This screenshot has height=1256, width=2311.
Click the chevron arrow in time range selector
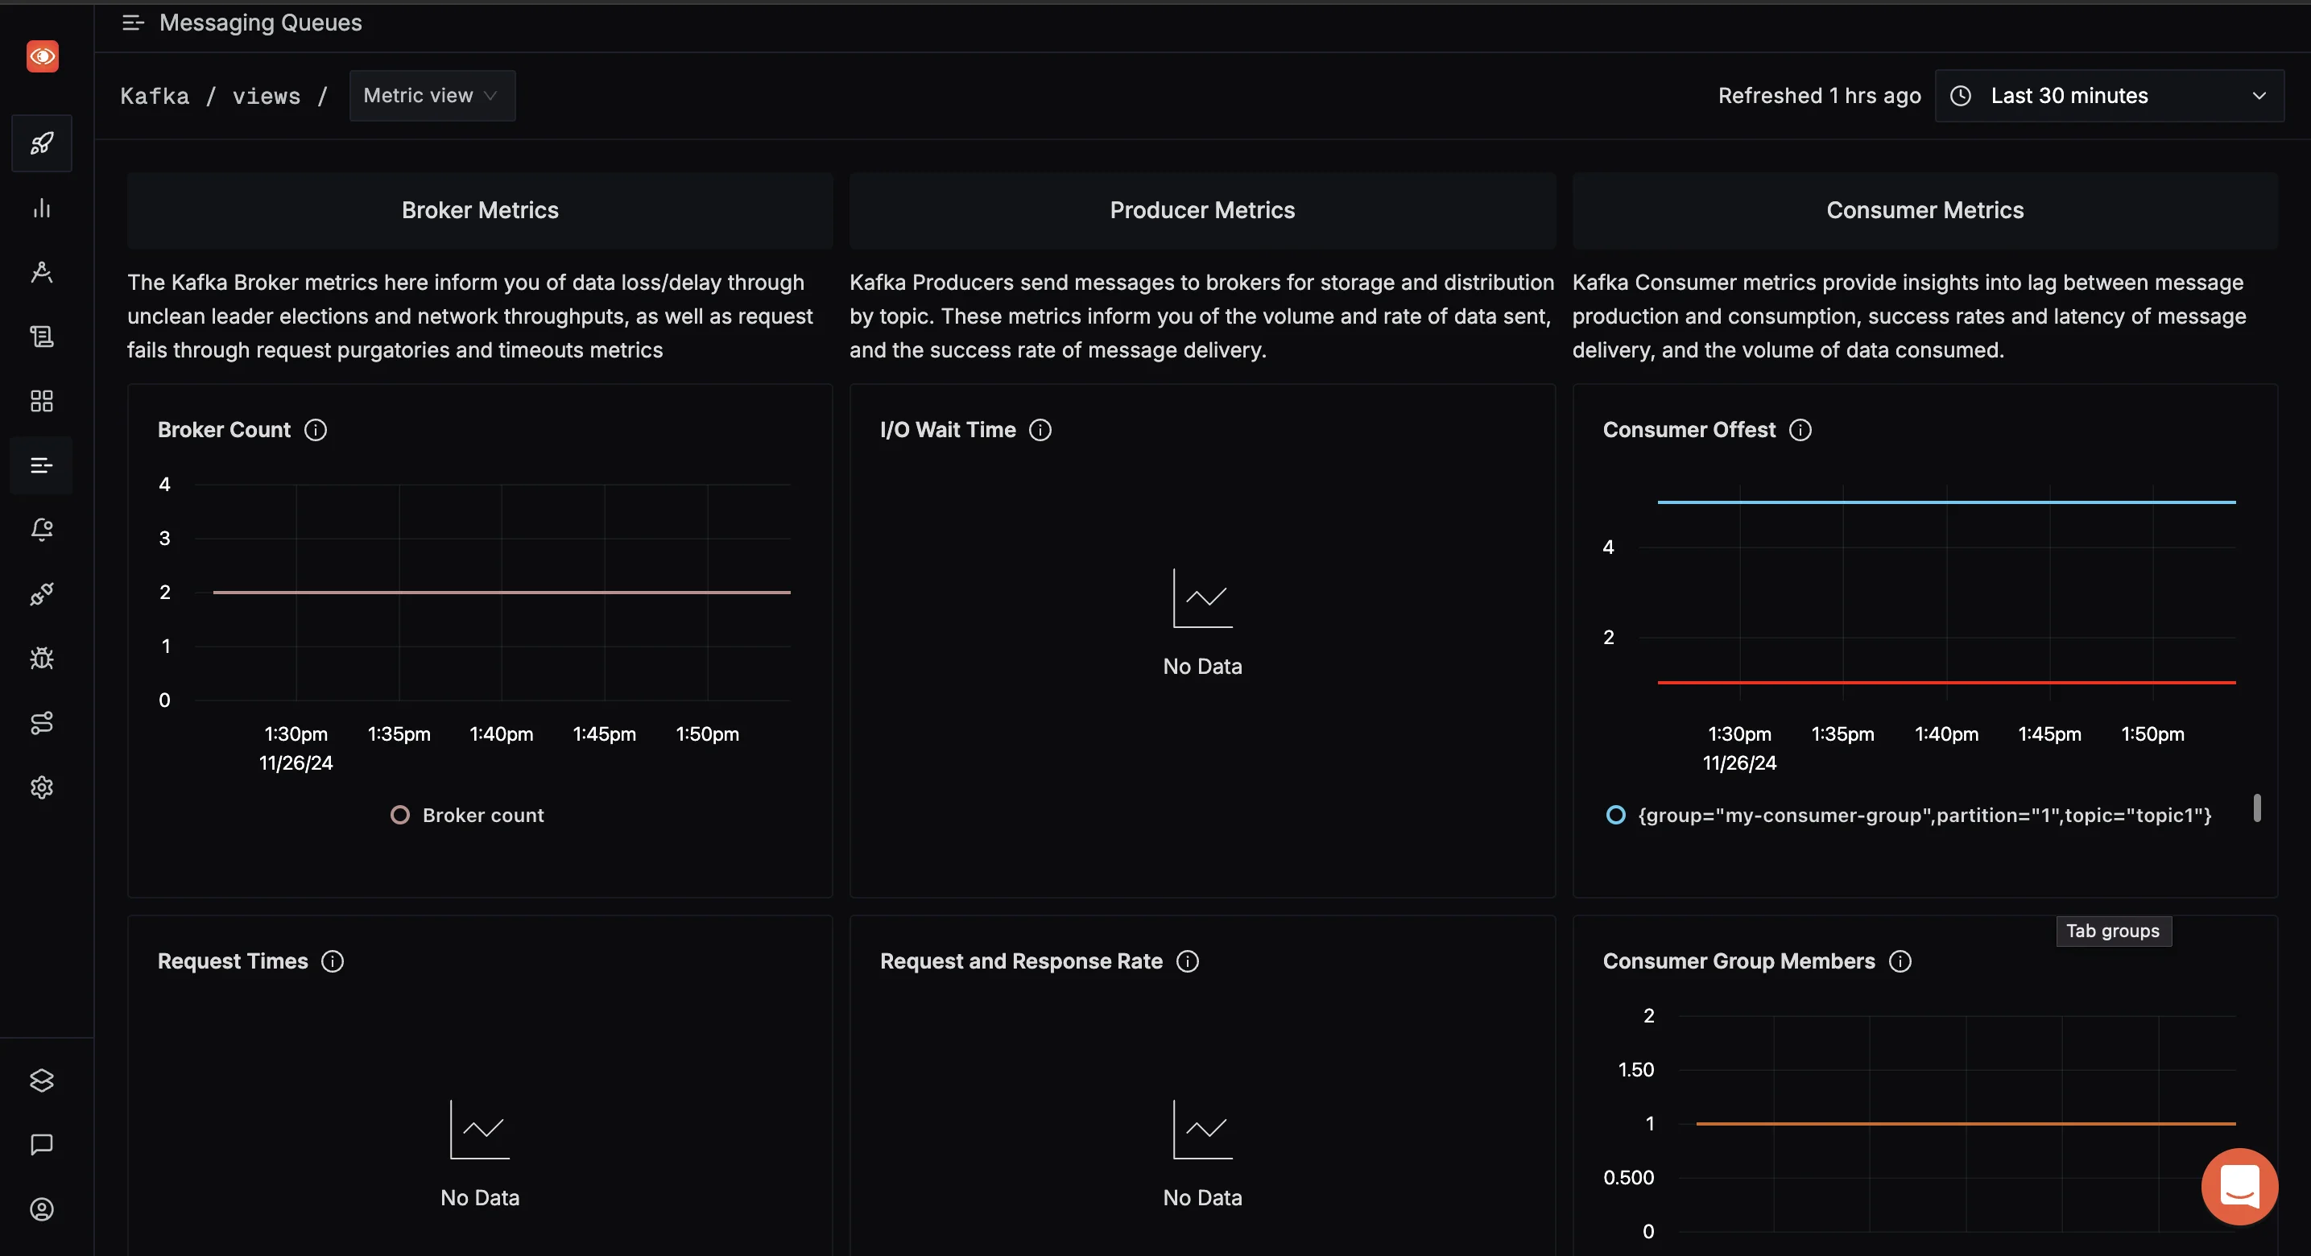pyautogui.click(x=2259, y=96)
